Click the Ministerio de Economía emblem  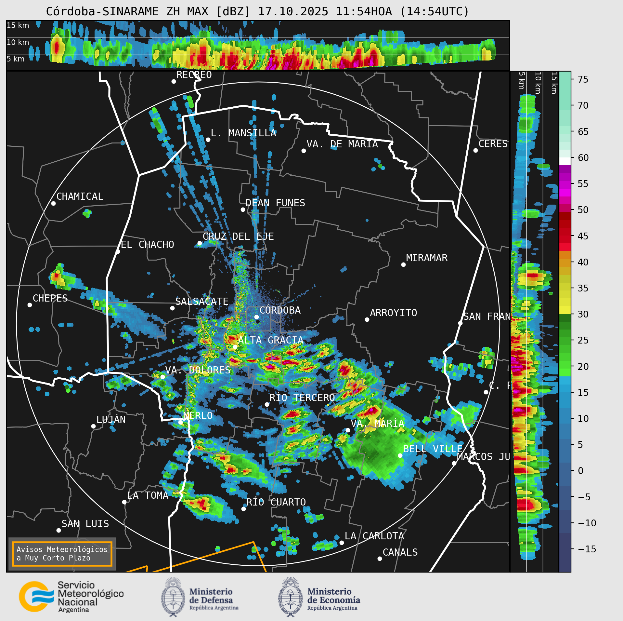(x=291, y=597)
